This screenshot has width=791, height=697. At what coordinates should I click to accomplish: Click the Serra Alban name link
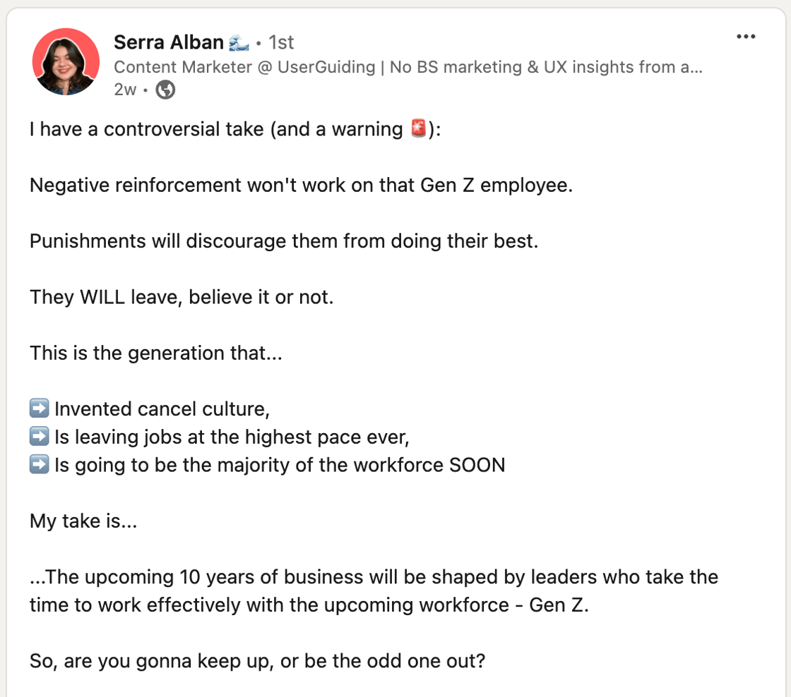point(169,42)
